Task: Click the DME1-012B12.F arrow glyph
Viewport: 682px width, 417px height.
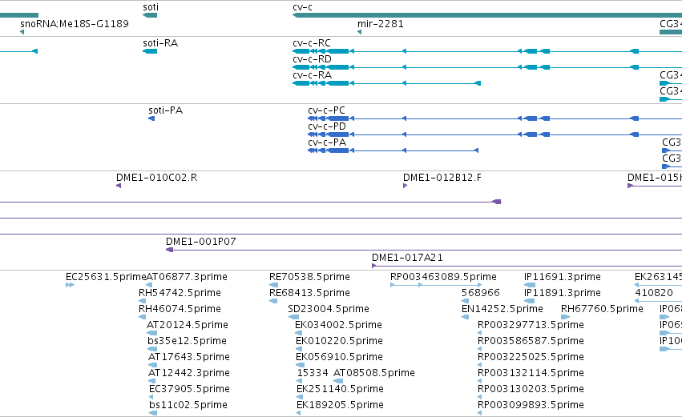Action: point(405,186)
